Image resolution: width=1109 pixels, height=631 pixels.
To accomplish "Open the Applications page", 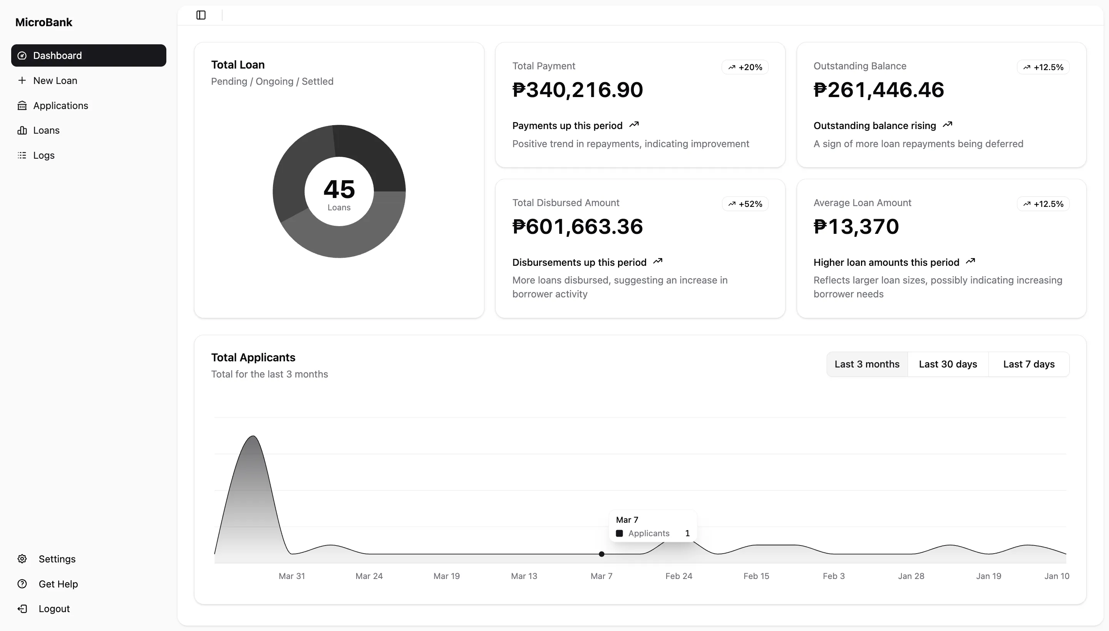I will (61, 106).
